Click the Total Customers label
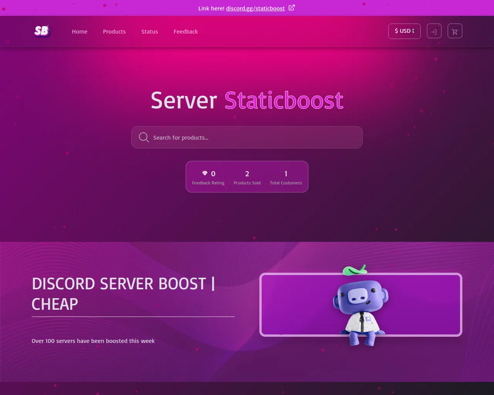 [286, 183]
